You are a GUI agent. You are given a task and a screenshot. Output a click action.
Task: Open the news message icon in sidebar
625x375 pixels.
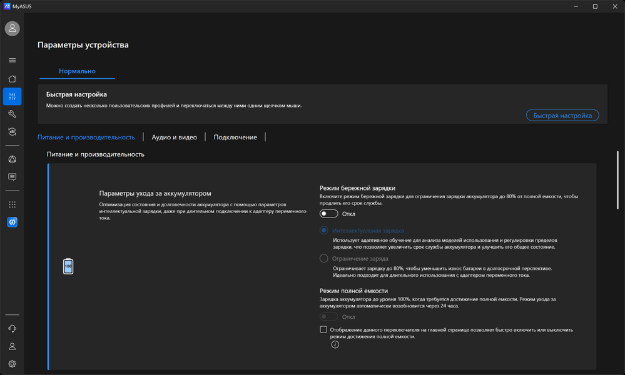click(x=13, y=177)
